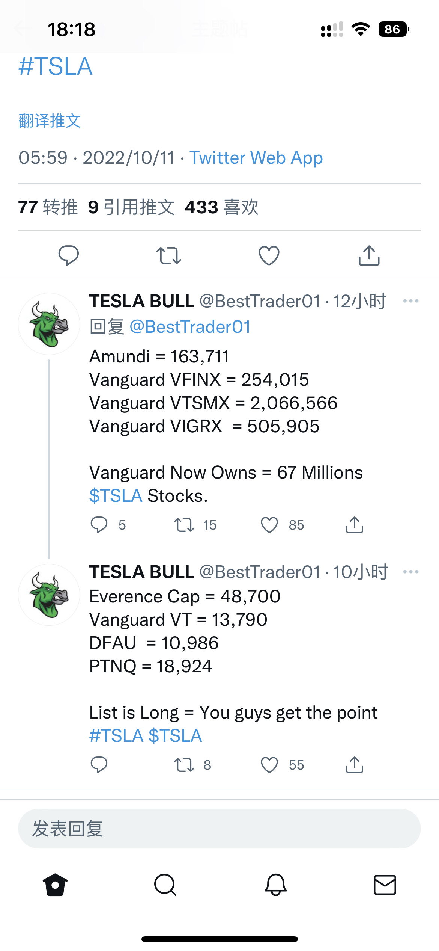Retweet the main tweet
This screenshot has height=951, width=439.
point(169,255)
